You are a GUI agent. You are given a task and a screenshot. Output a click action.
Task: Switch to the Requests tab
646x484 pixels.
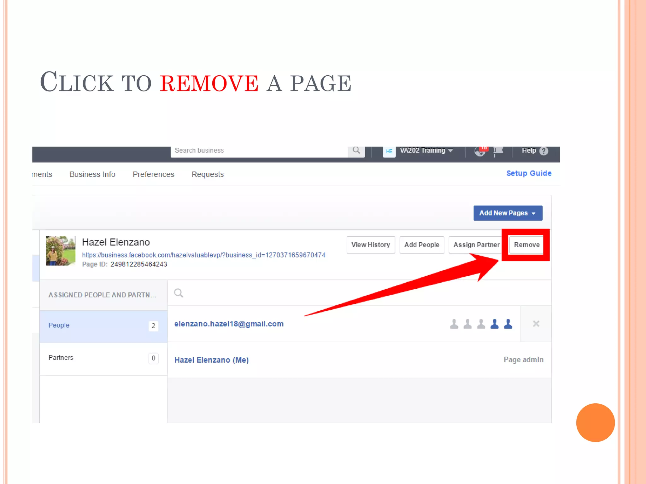[208, 174]
